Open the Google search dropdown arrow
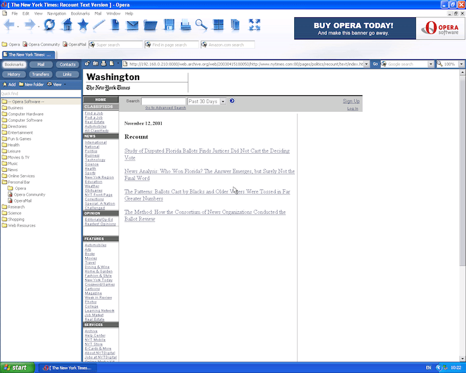The image size is (466, 373). point(431,64)
